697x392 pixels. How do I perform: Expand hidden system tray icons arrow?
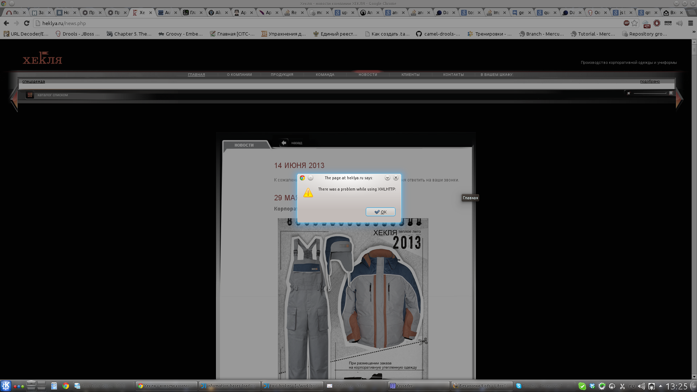point(660,386)
